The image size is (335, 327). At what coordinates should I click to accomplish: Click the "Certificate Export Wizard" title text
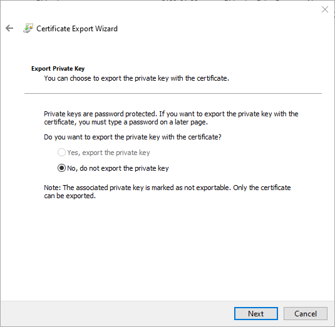(x=77, y=29)
